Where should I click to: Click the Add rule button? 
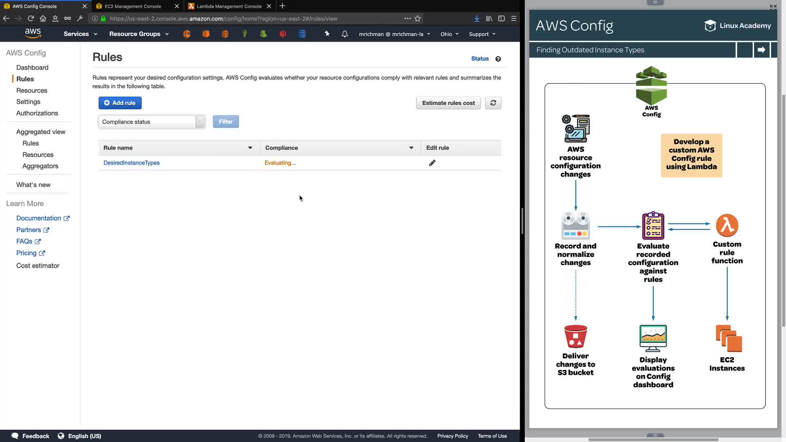coord(120,103)
